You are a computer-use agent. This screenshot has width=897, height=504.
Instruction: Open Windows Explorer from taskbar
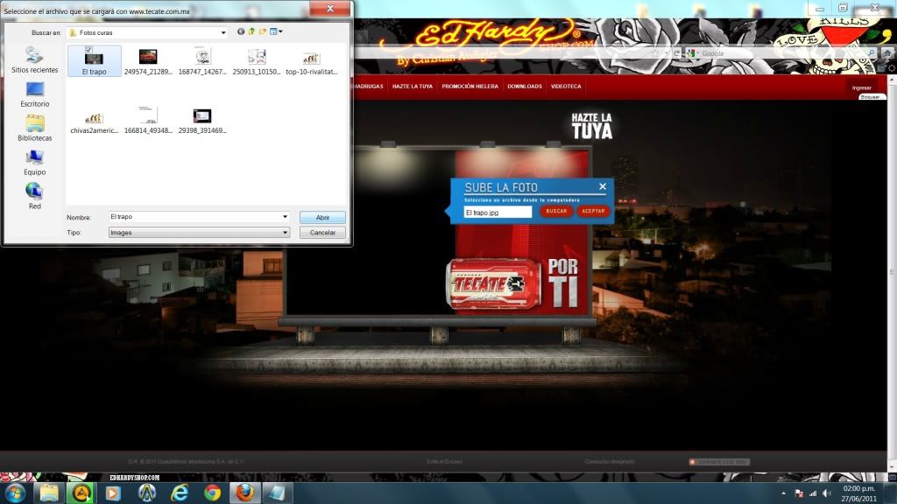[49, 493]
